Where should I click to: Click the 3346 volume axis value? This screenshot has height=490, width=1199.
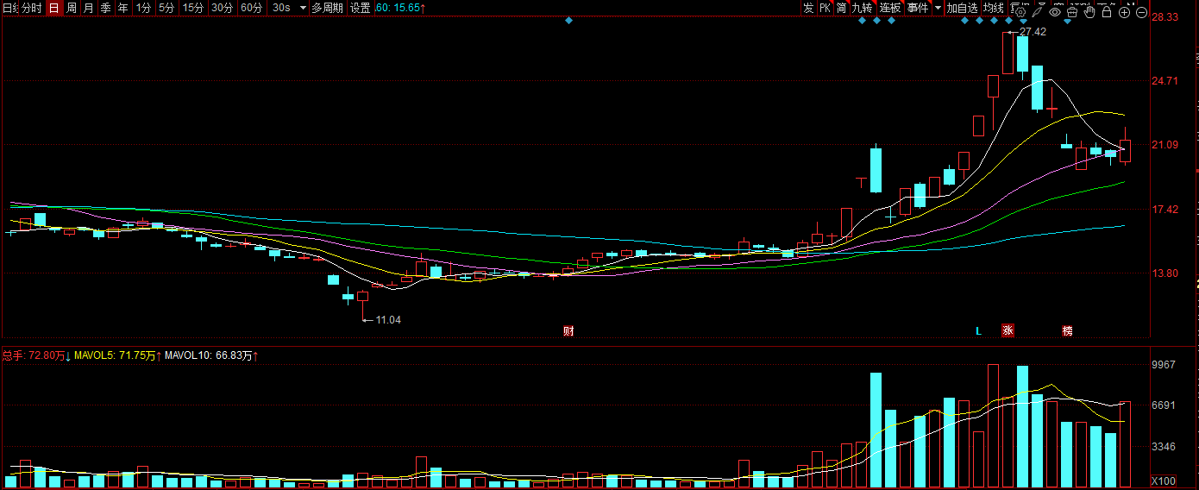(x=1164, y=447)
